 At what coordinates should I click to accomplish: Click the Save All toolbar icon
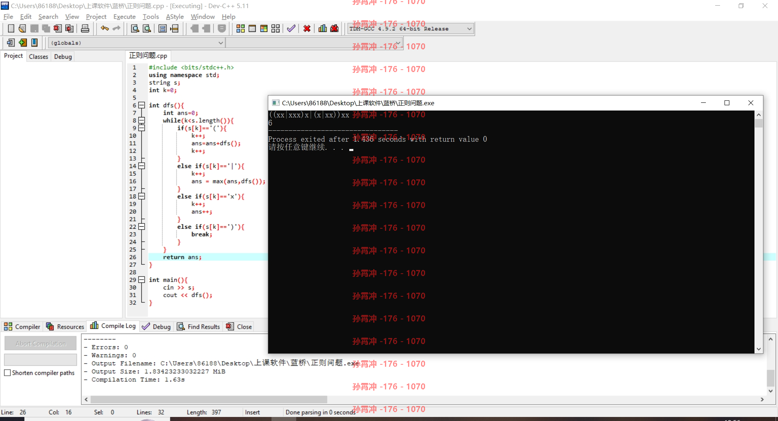46,28
